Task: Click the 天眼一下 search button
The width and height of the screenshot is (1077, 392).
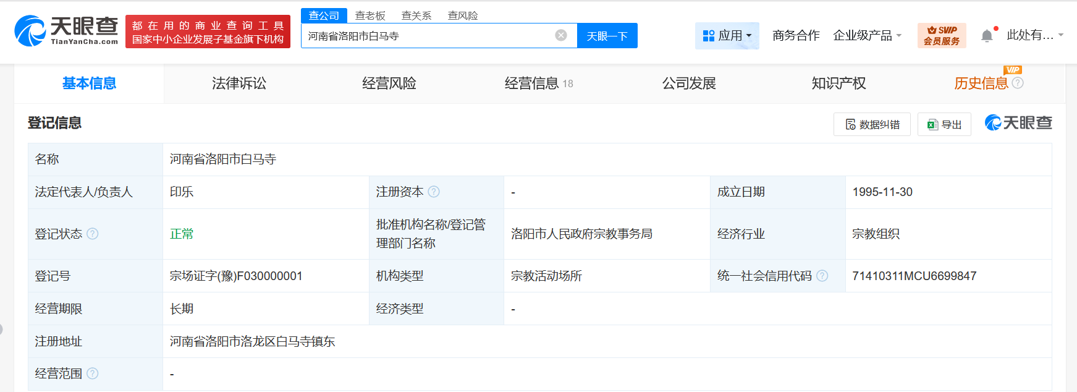Action: (x=607, y=36)
